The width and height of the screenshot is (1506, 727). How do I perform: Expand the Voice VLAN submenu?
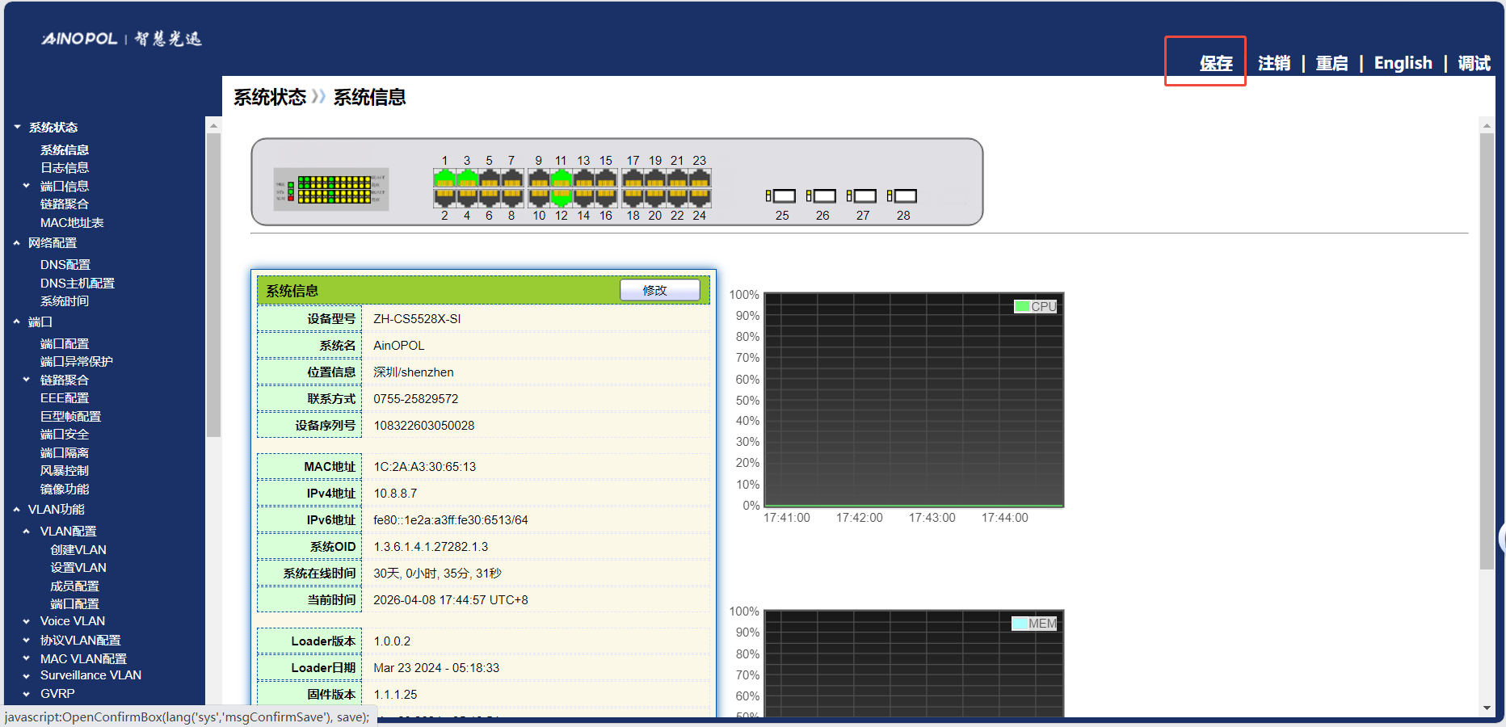[27, 622]
